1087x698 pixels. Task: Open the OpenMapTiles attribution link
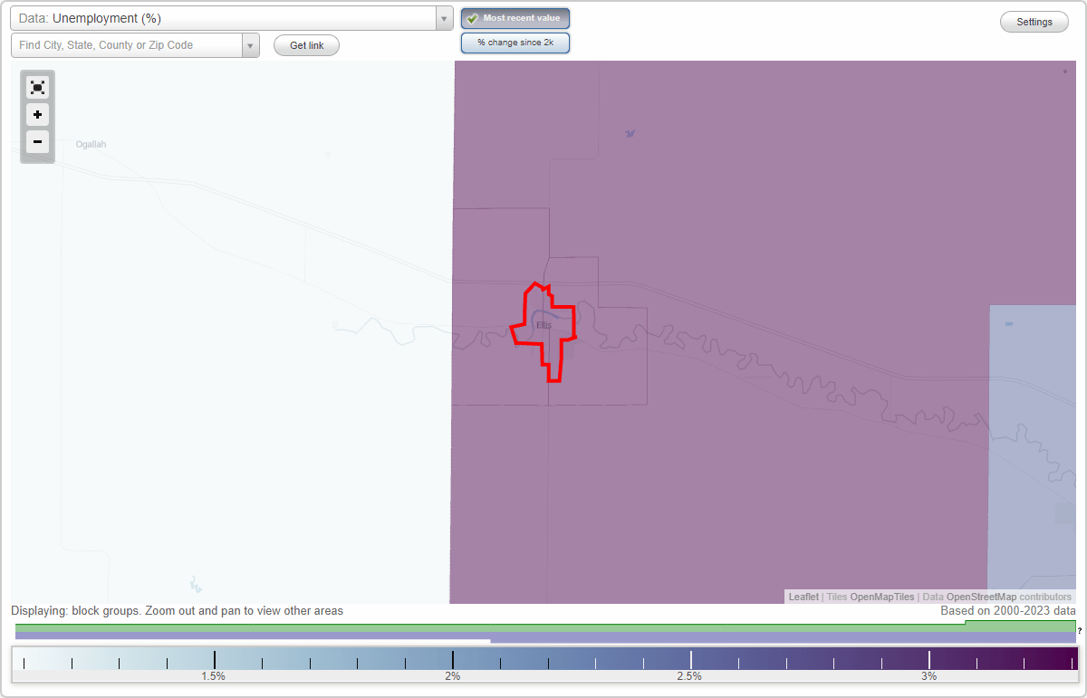click(x=881, y=597)
